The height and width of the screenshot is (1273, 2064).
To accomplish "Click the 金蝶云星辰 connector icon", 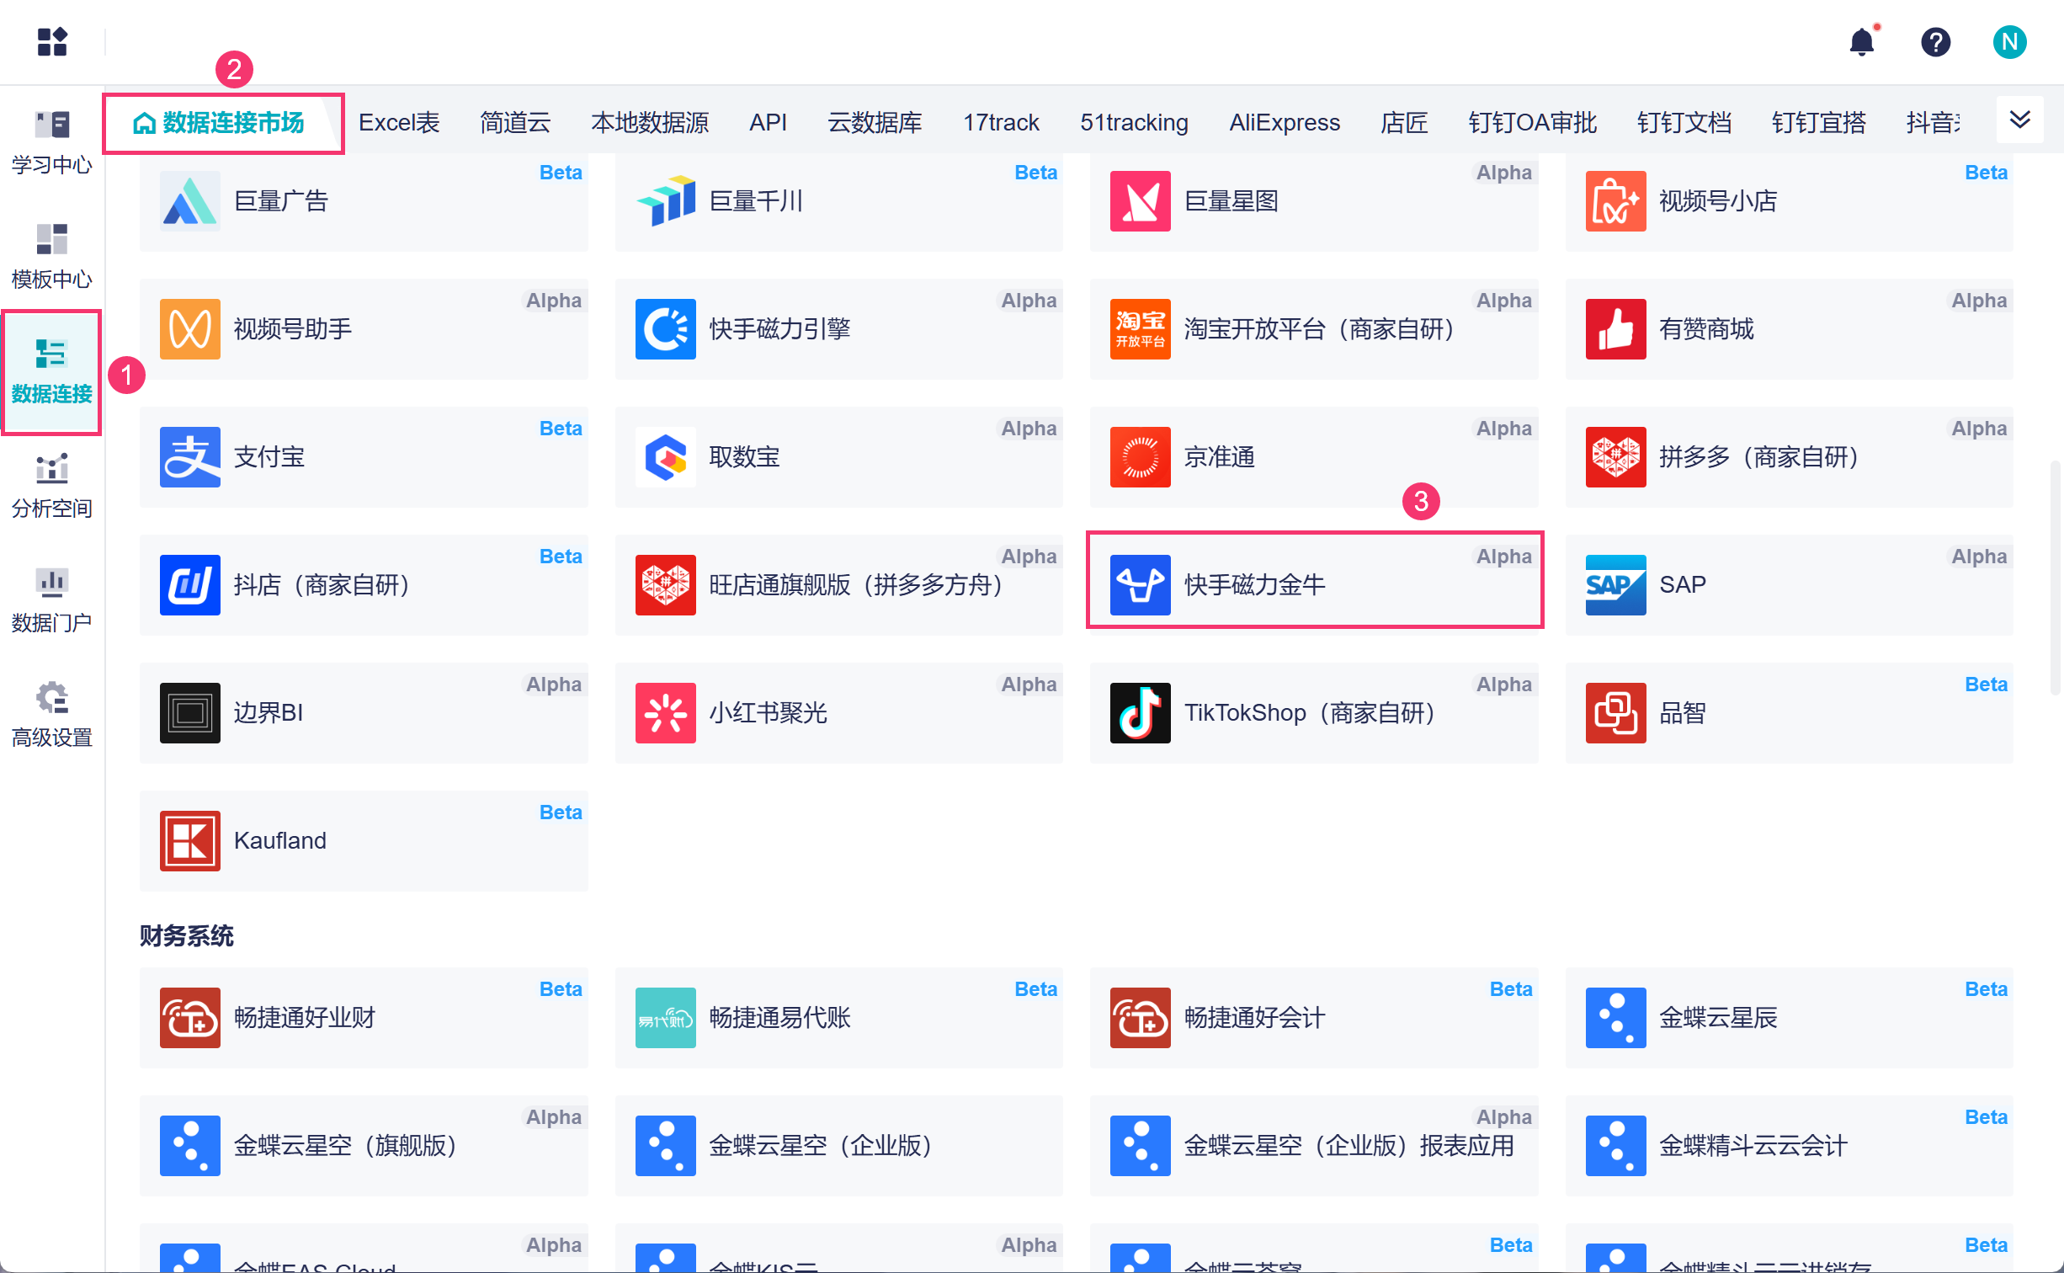I will click(x=1616, y=1018).
